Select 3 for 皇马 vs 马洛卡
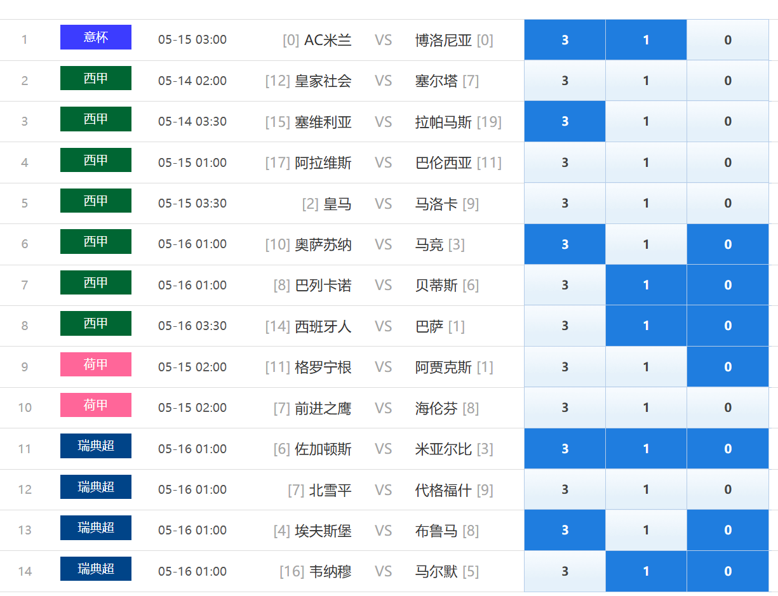The image size is (778, 596). [565, 203]
